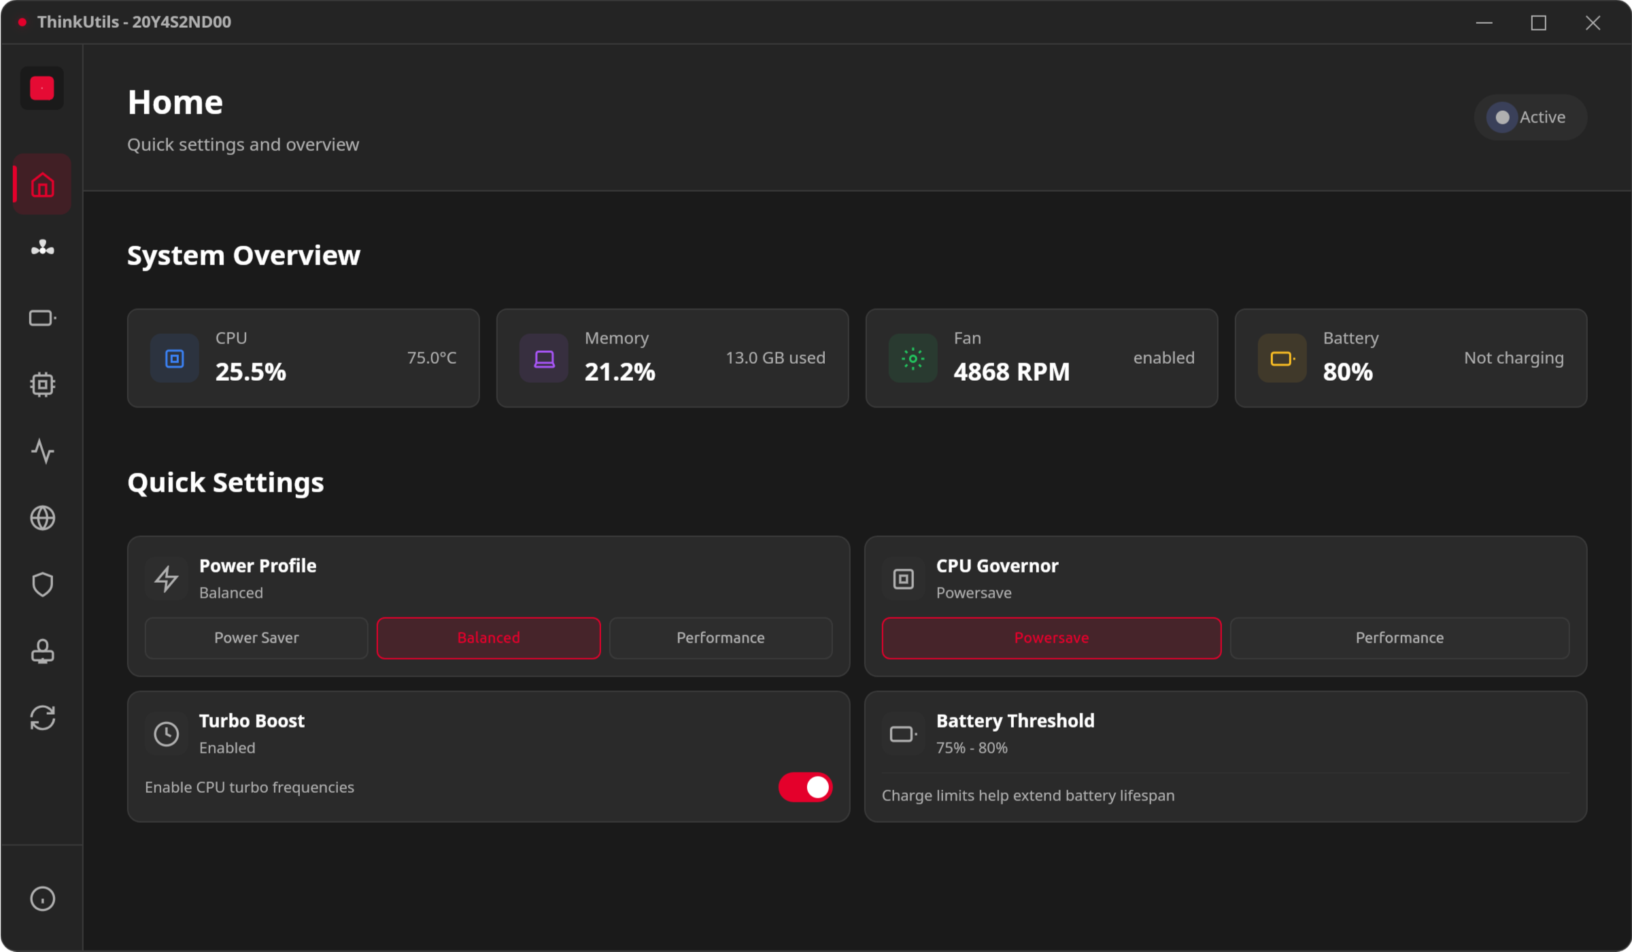Screen dimensions: 1632x952
Task: Open the updates sync page
Action: click(41, 717)
